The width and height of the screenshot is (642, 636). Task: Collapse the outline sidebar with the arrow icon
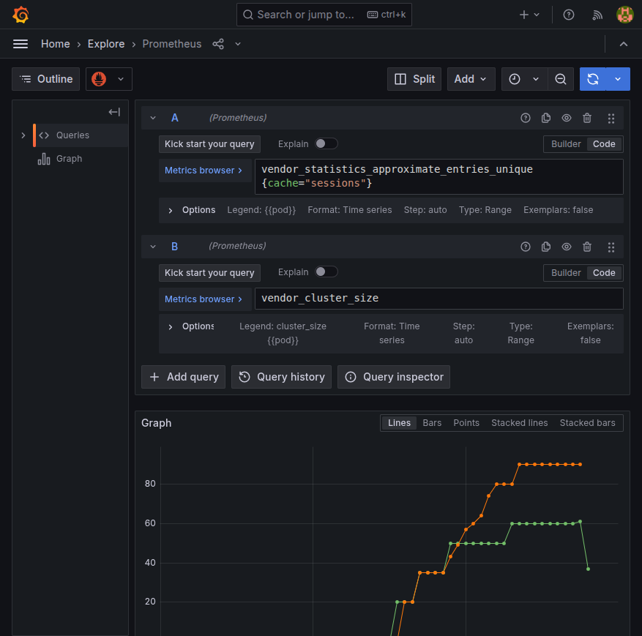click(114, 112)
